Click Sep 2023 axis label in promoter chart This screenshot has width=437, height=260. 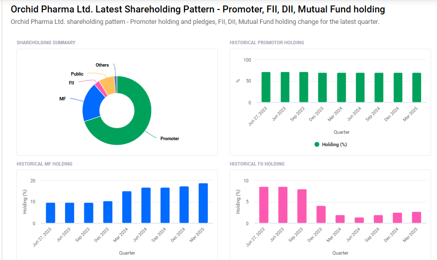point(298,114)
